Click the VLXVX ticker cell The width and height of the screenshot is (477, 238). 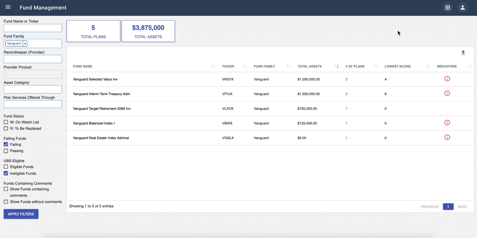pyautogui.click(x=228, y=109)
